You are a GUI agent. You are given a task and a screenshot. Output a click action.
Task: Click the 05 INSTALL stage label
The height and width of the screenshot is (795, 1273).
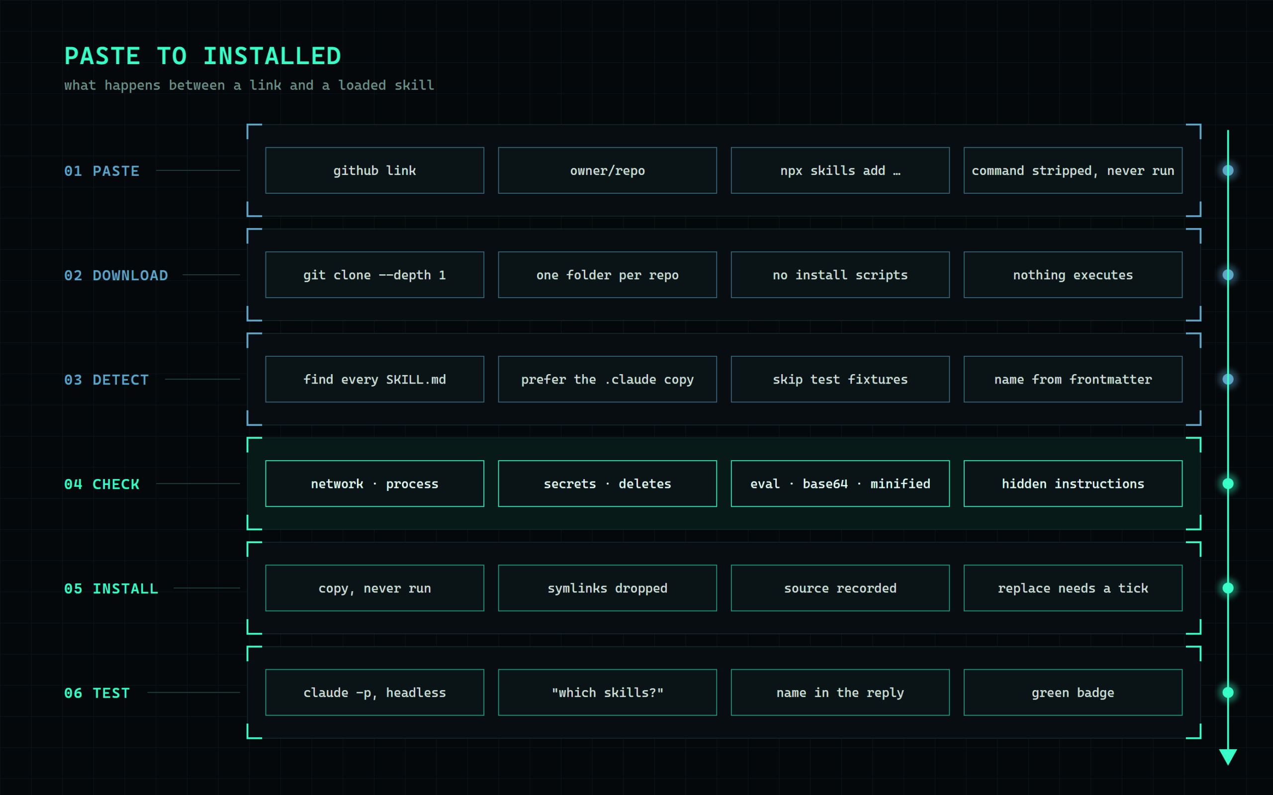coord(111,588)
